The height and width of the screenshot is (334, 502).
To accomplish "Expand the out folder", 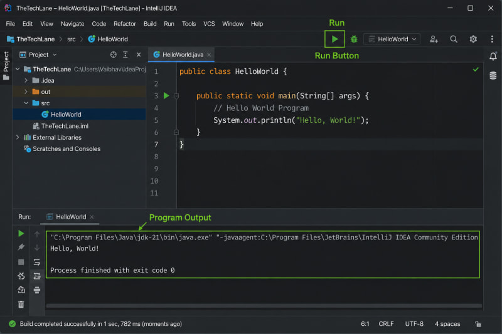I will [26, 91].
